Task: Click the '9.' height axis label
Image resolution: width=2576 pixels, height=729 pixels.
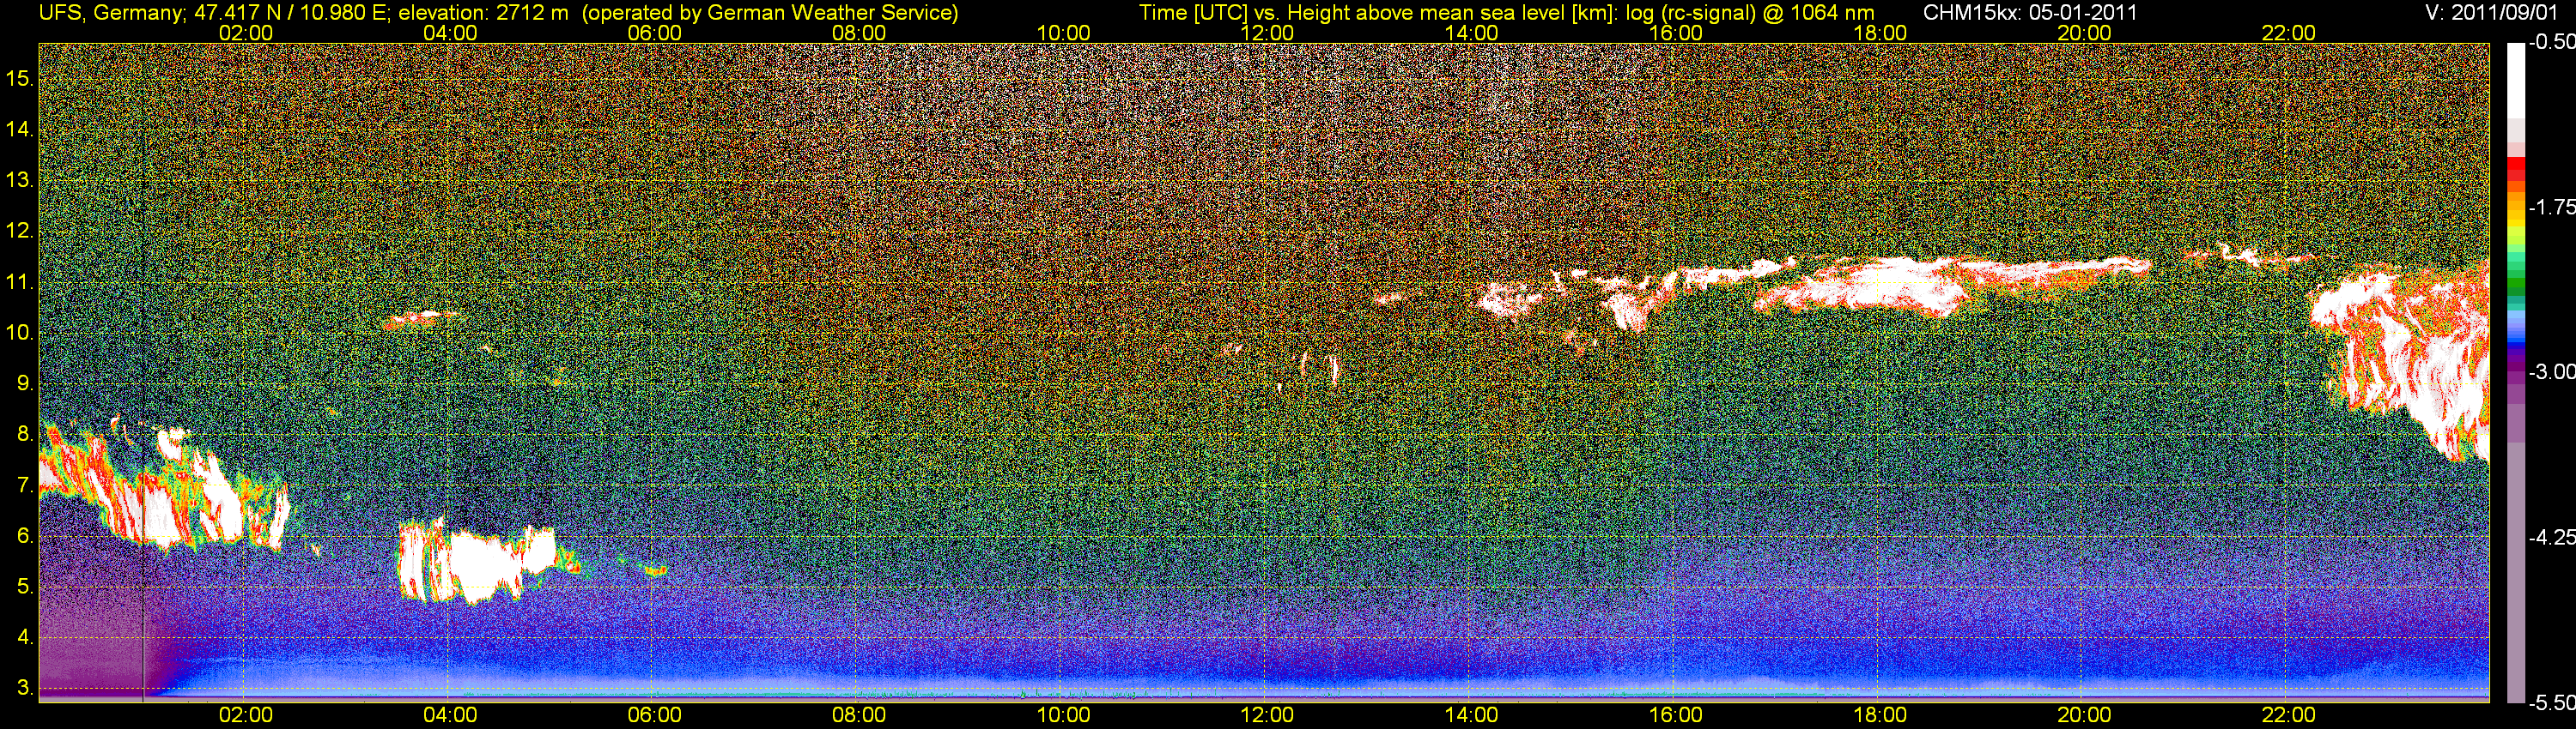Action: click(x=26, y=383)
